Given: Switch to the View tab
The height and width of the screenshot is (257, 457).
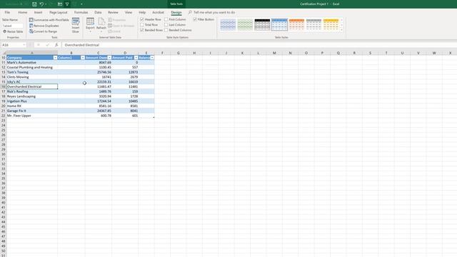Looking at the screenshot, I should [x=129, y=12].
